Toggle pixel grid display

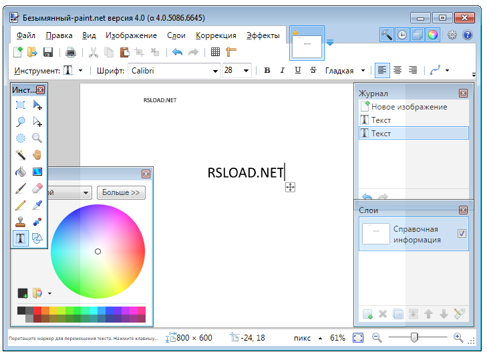coord(215,52)
